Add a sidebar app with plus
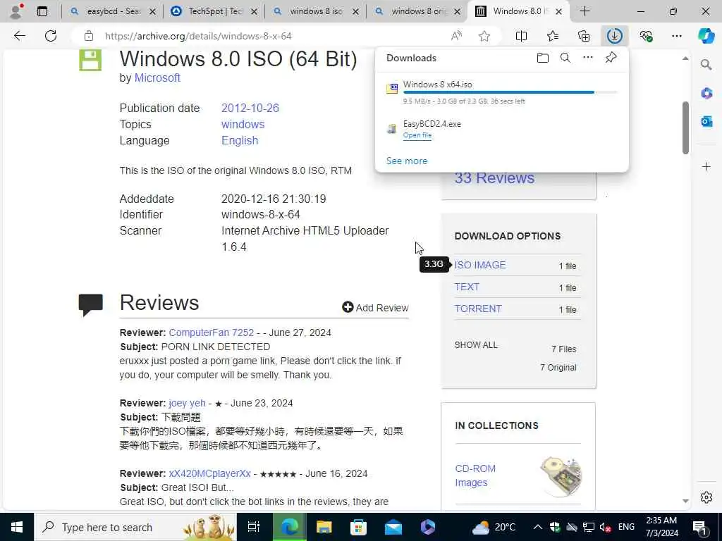Image resolution: width=722 pixels, height=541 pixels. (706, 166)
